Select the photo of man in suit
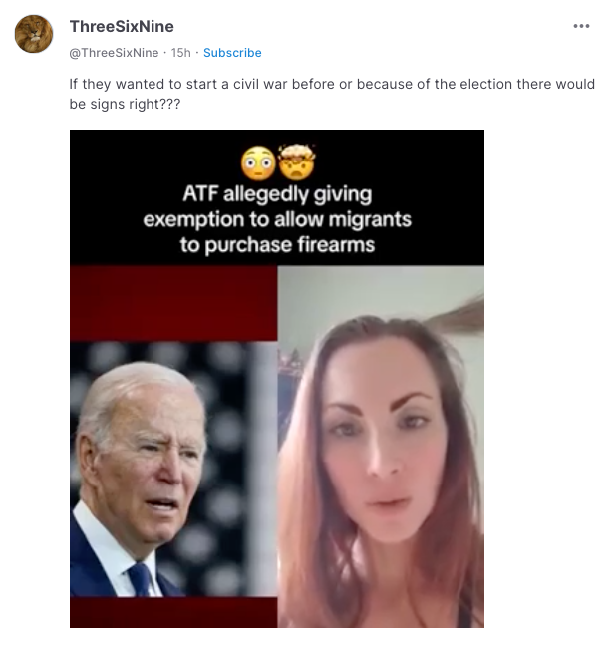This screenshot has height=645, width=612. (x=173, y=469)
